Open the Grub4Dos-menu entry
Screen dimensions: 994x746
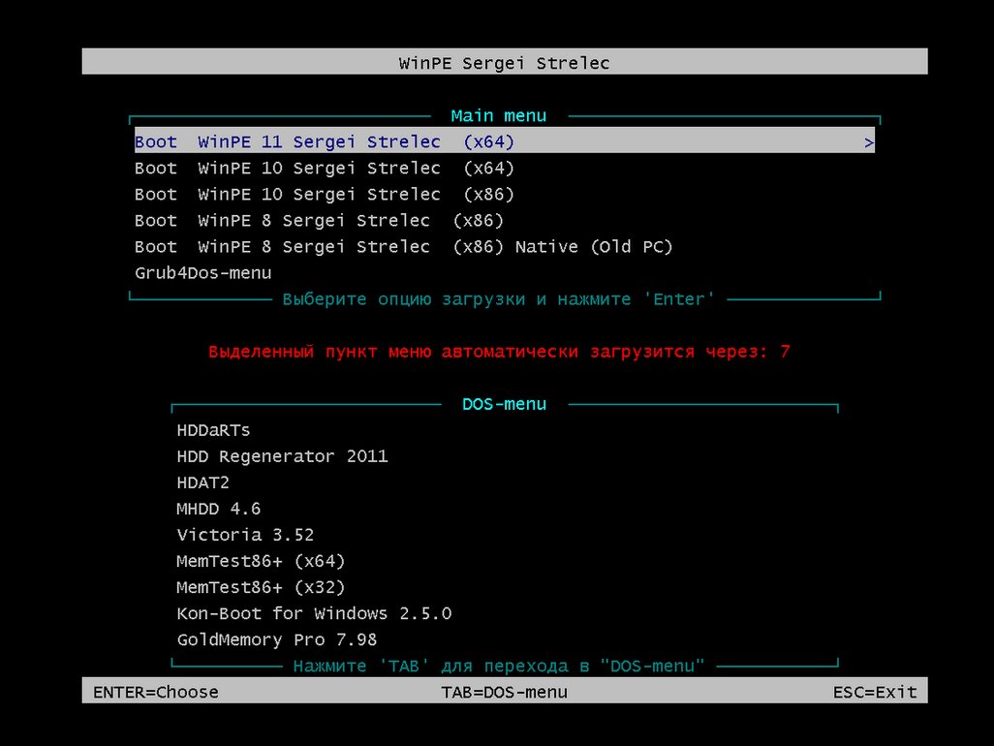point(202,273)
